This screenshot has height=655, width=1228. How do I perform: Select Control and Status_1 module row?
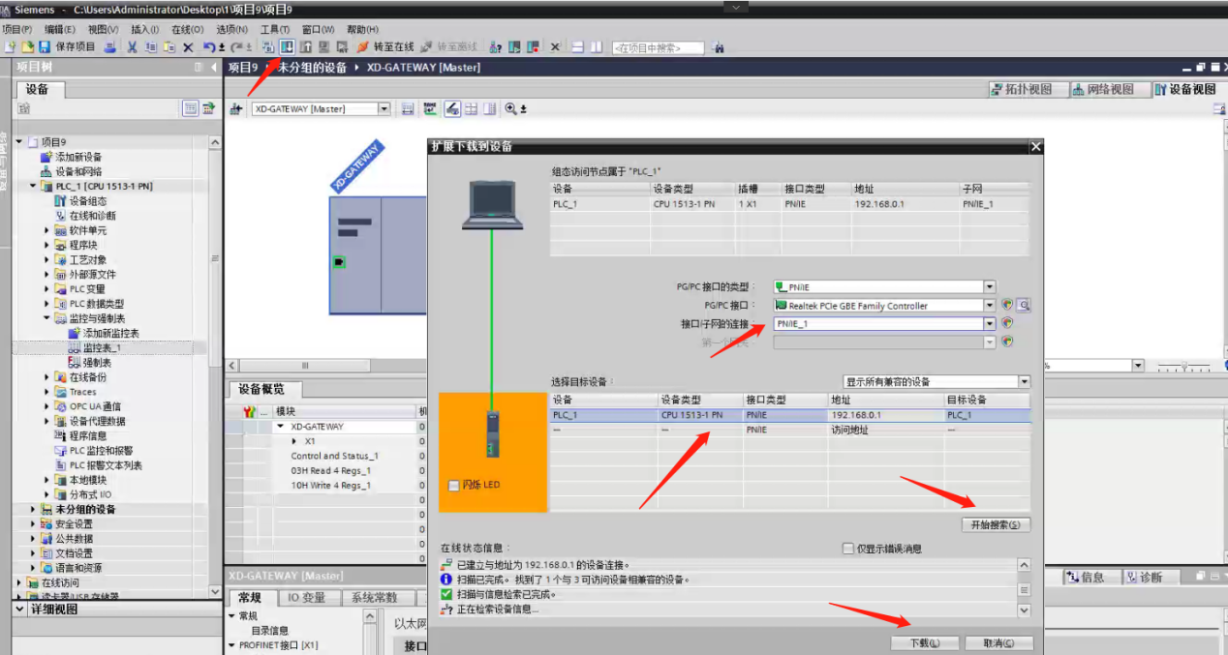tap(334, 456)
